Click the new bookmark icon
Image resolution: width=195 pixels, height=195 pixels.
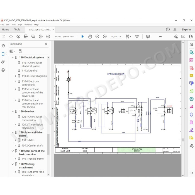pos(20,51)
